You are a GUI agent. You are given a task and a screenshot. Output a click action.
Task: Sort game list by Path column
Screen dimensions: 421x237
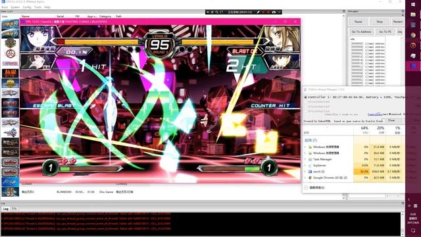(x=118, y=16)
